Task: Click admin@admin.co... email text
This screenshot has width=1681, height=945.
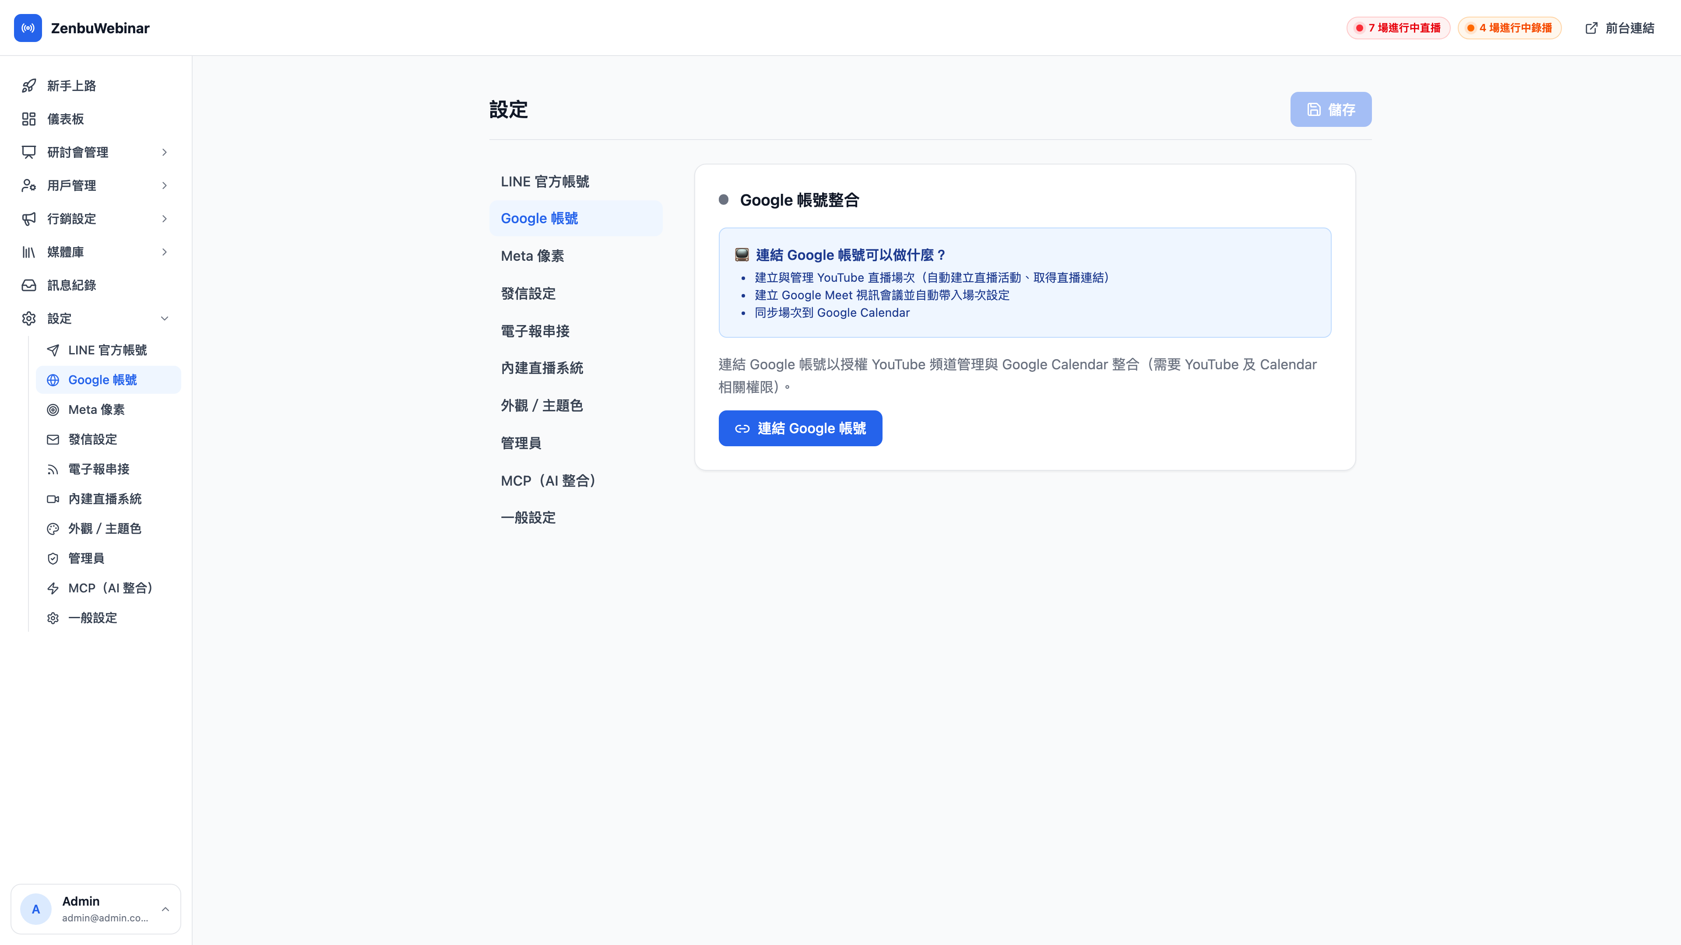Action: tap(105, 918)
